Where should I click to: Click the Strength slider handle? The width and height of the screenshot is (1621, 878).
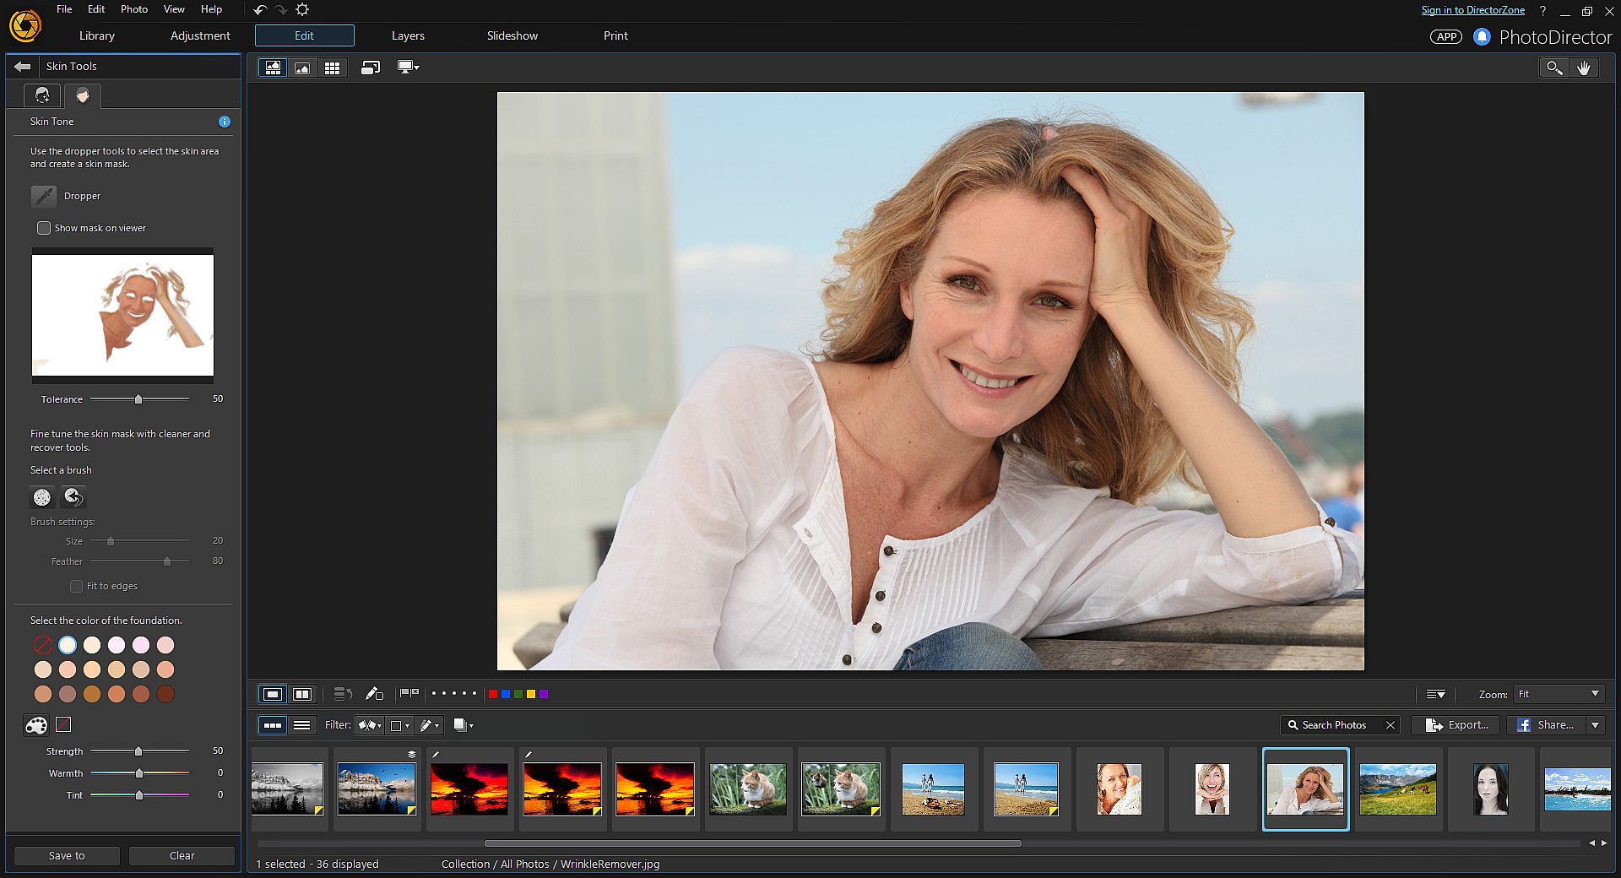click(x=138, y=751)
